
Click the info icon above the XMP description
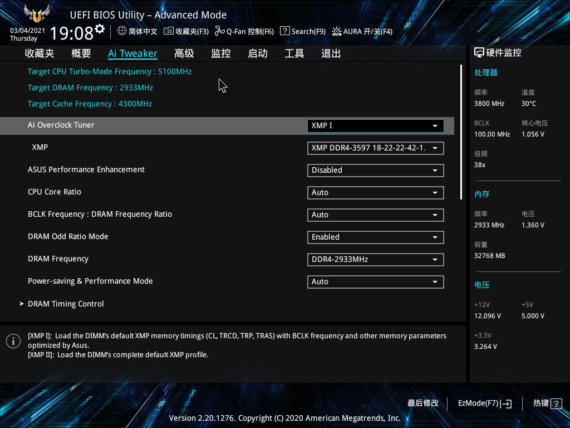point(13,341)
